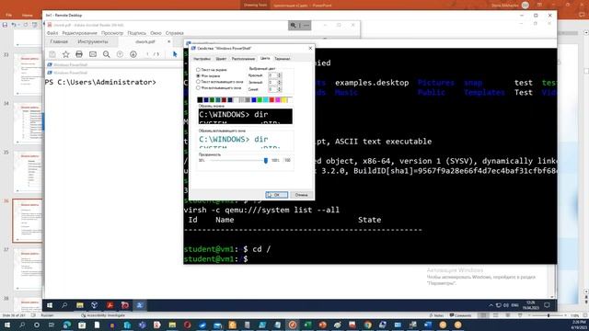Click the Remote Desktop zoom magnifier button
Image resolution: width=589 pixels, height=331 pixels.
[293, 25]
